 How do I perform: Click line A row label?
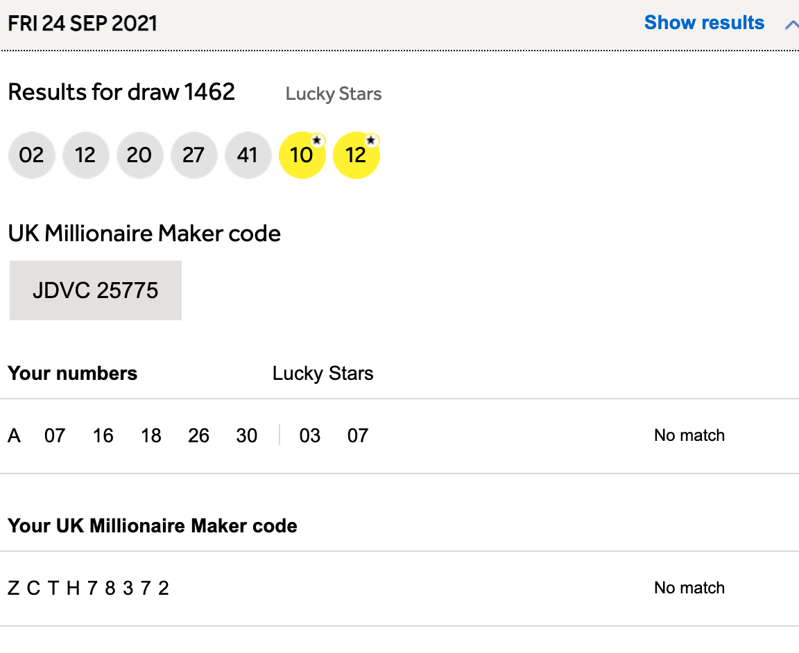[15, 436]
